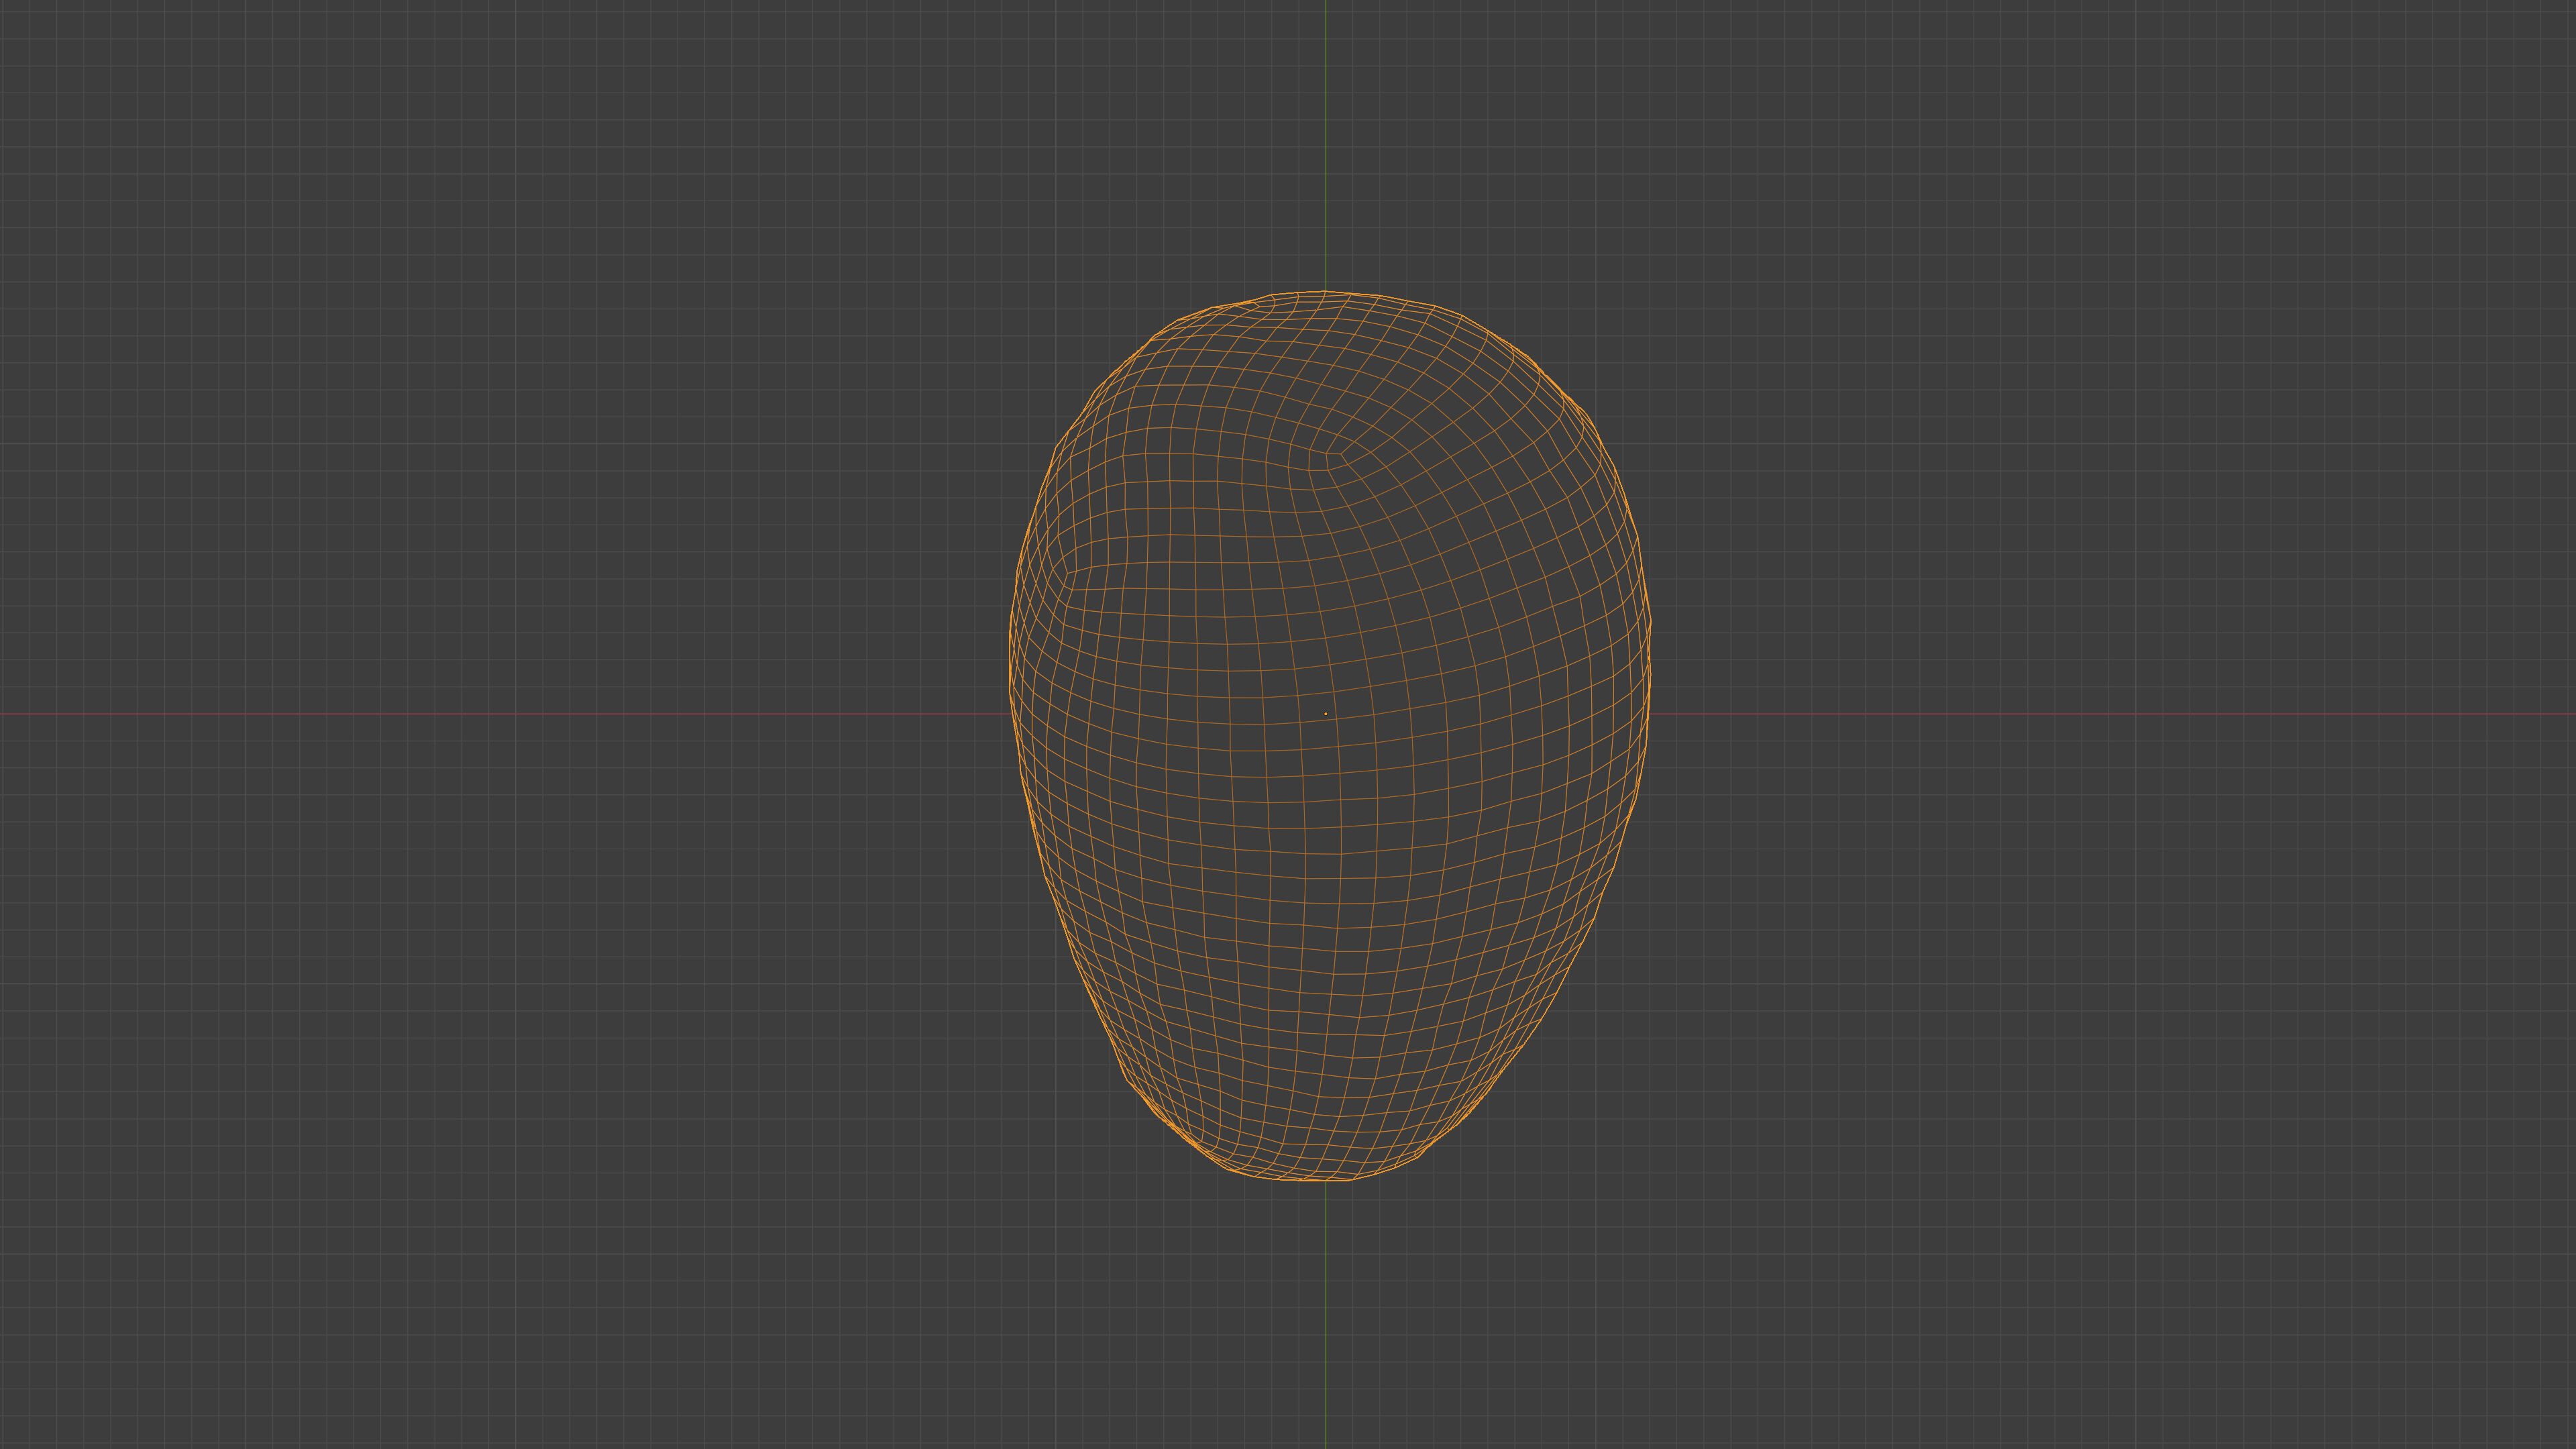
Task: Select the orange wireframe head mesh
Action: [x=1330, y=736]
